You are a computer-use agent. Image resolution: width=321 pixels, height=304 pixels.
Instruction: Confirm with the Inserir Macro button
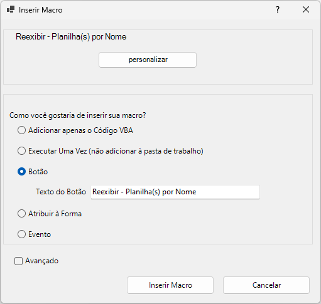[x=170, y=285]
